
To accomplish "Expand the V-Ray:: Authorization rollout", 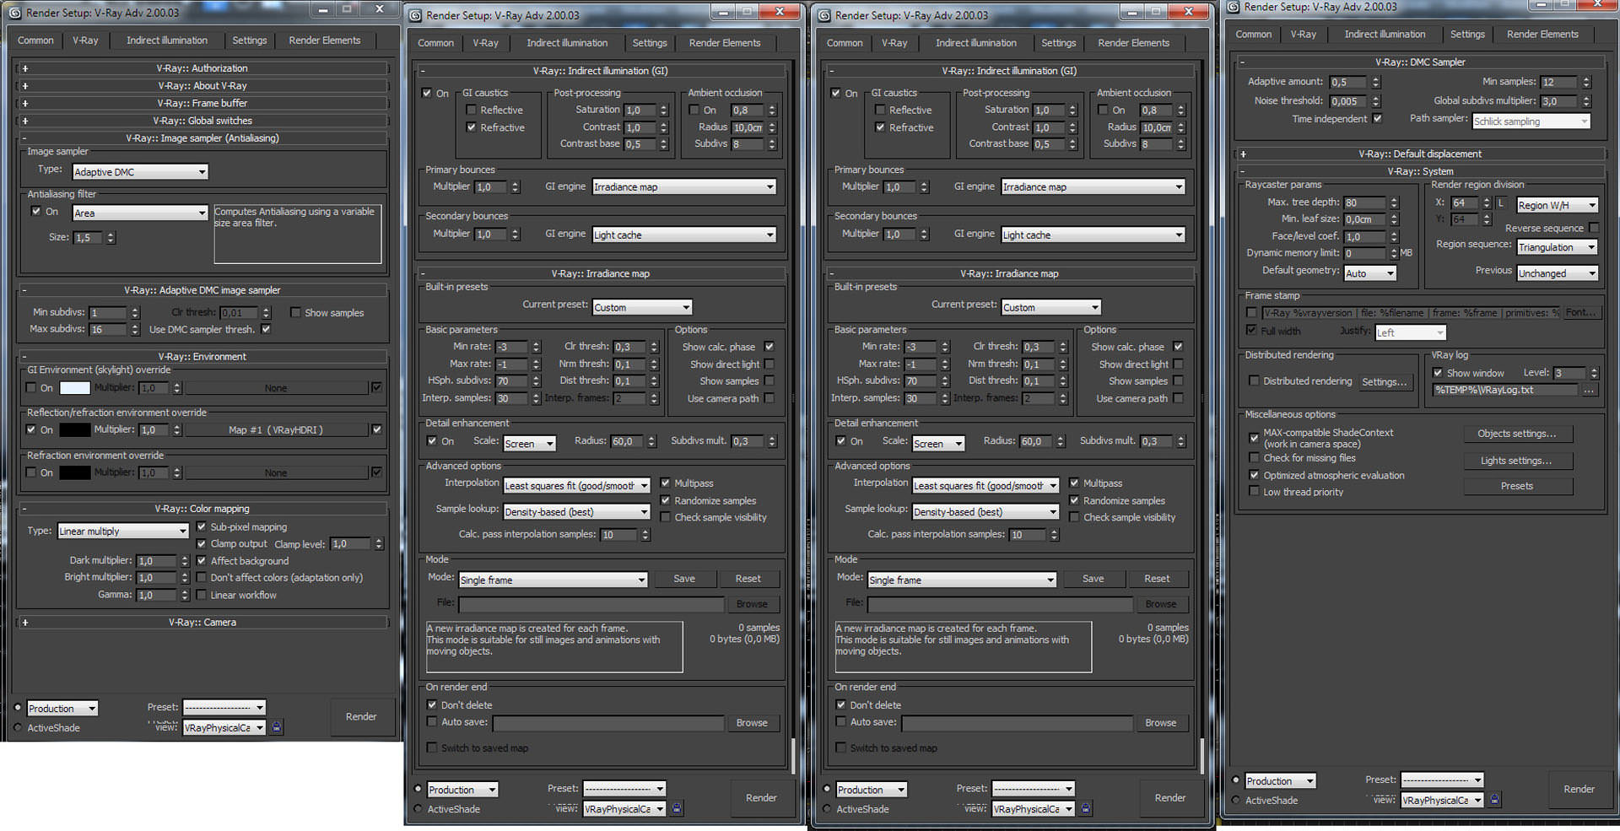I will [x=202, y=68].
